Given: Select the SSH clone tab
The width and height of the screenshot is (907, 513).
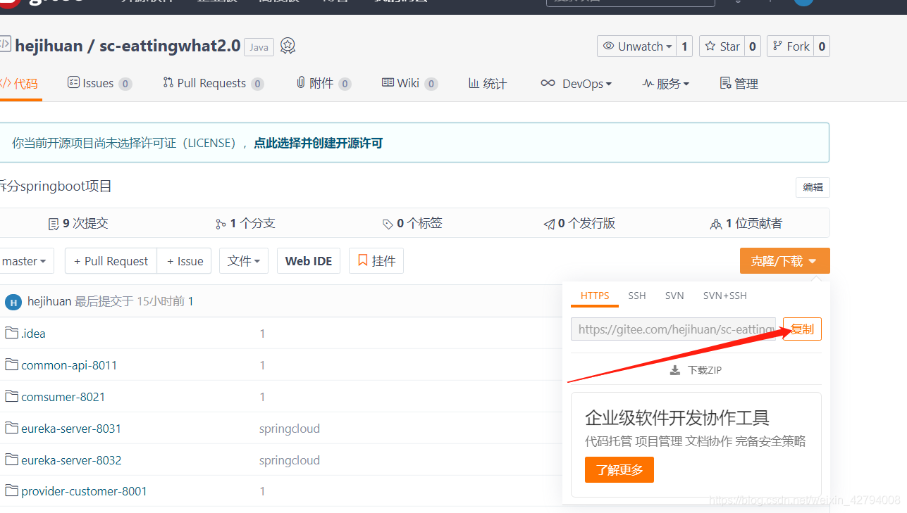Looking at the screenshot, I should 637,296.
